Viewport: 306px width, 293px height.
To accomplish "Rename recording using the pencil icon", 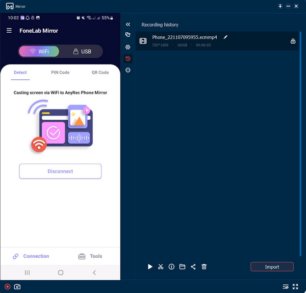I will (x=225, y=37).
